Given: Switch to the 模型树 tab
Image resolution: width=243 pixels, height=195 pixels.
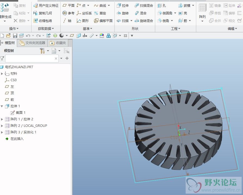Looking at the screenshot, I should (8, 43).
